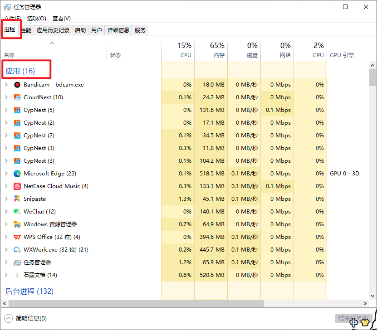Click the Bandicam red record icon

click(17, 85)
